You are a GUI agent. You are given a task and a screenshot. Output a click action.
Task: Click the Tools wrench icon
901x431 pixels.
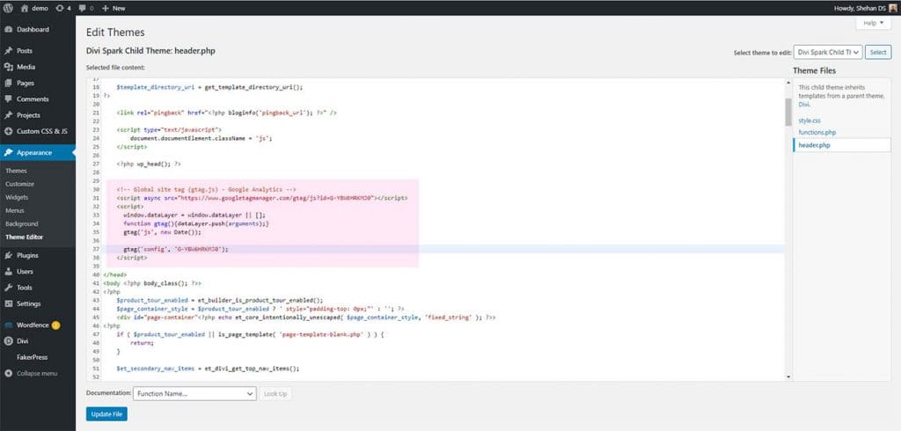coord(8,288)
